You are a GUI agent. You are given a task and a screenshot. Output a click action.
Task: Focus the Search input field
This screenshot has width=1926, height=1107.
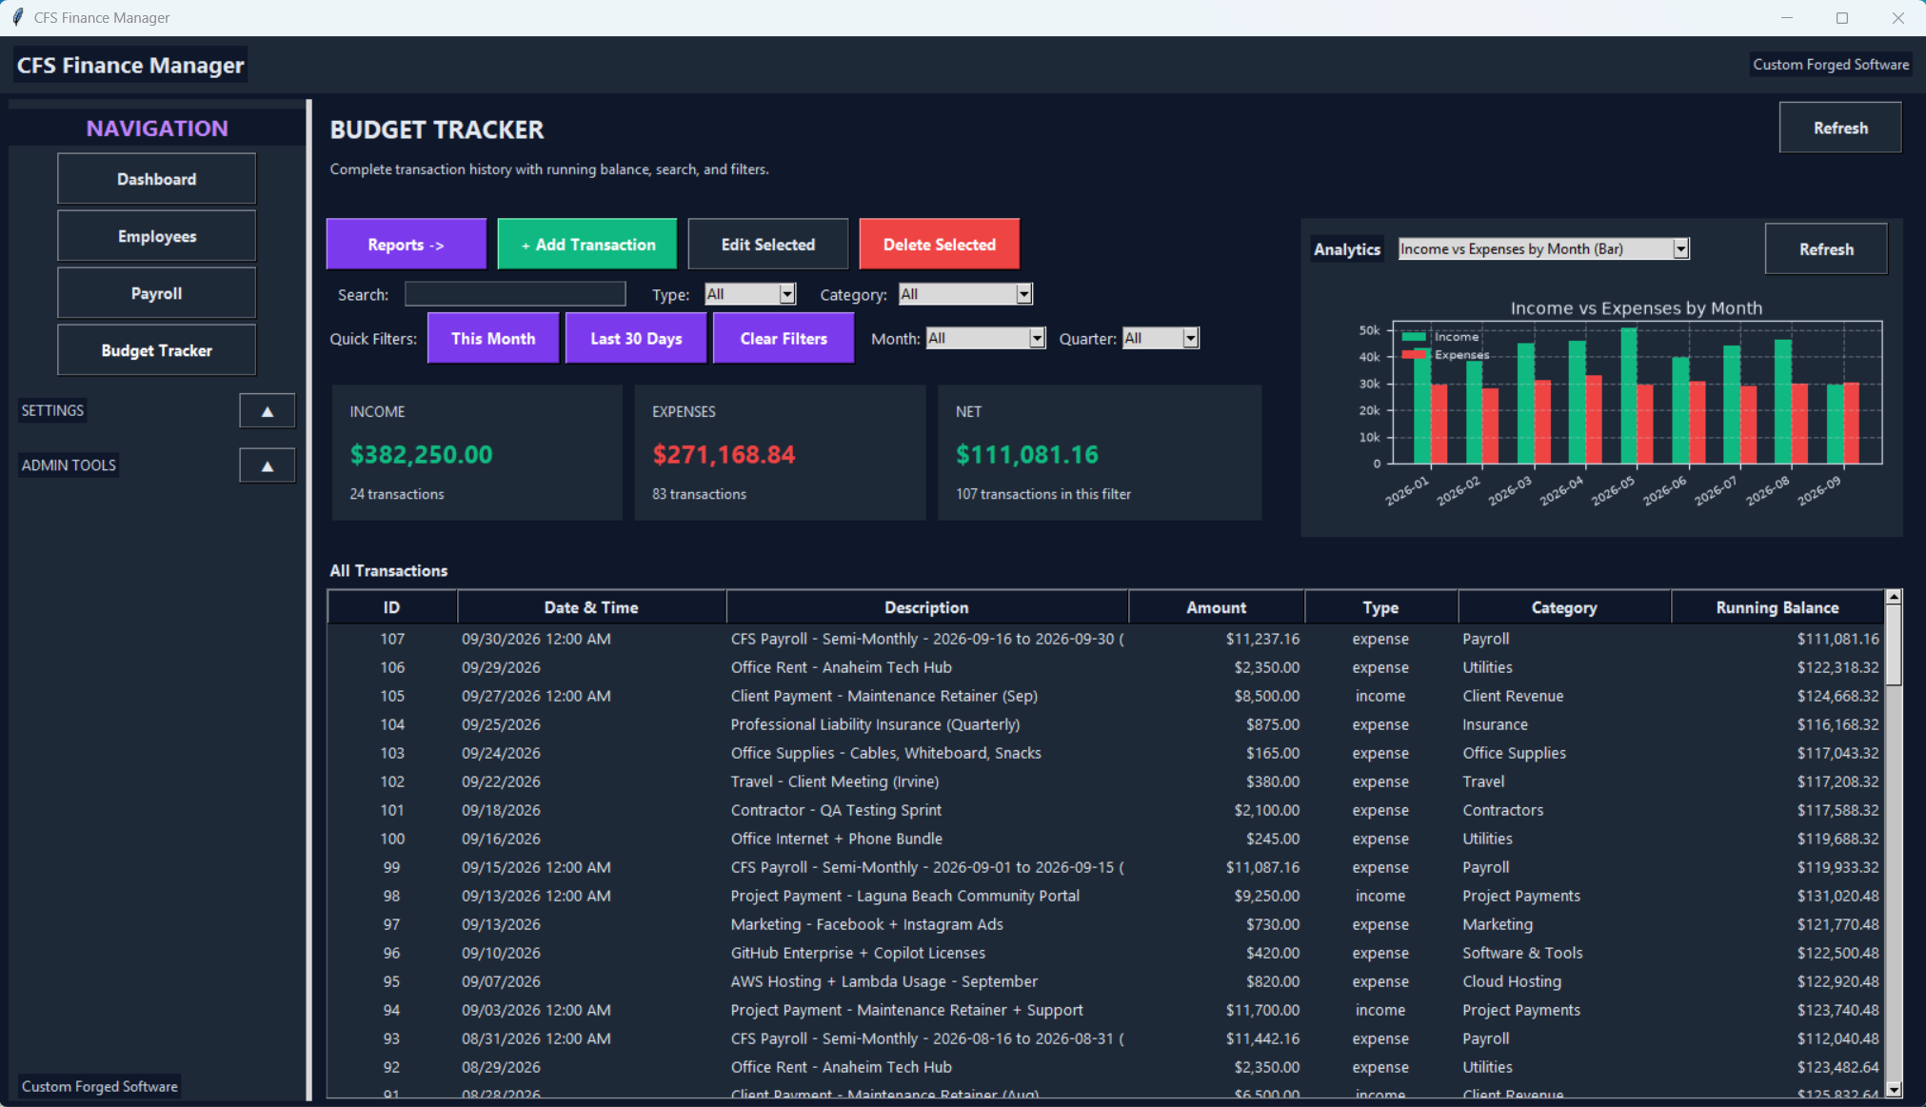[x=515, y=294]
